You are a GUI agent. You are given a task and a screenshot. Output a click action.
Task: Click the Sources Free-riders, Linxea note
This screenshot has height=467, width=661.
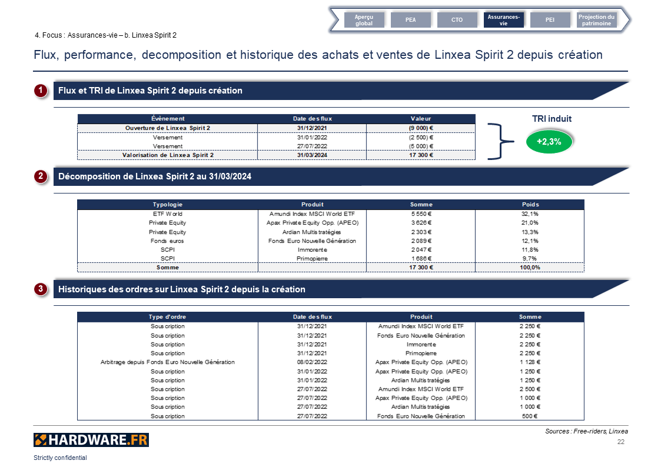tap(586, 431)
